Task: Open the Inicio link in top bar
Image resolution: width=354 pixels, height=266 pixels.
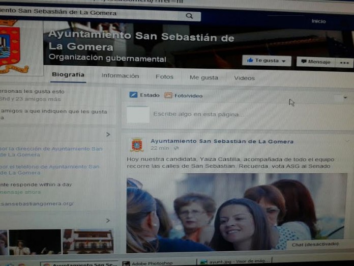Action: click(x=318, y=21)
